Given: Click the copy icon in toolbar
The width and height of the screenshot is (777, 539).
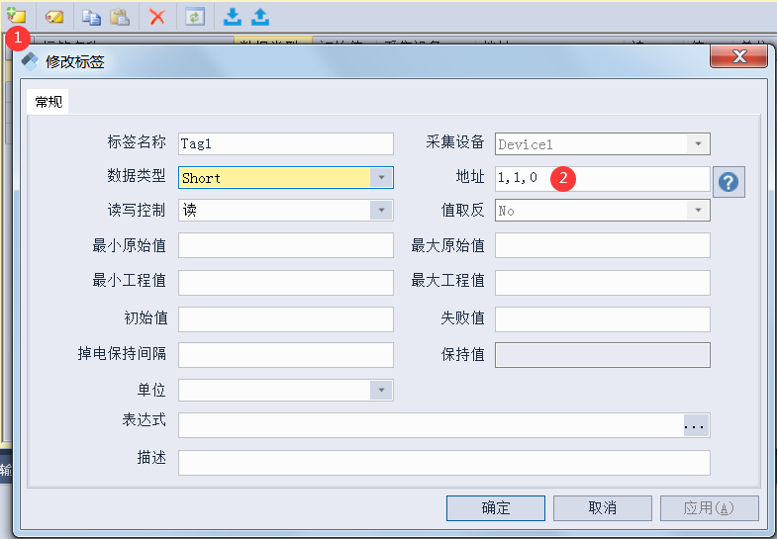Looking at the screenshot, I should point(91,17).
